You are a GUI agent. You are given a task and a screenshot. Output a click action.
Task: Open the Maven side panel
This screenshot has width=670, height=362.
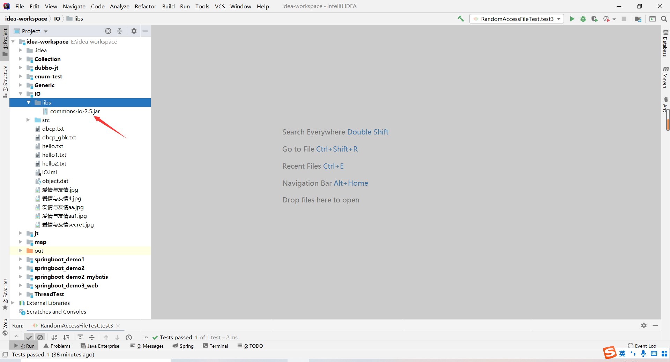coord(665,77)
